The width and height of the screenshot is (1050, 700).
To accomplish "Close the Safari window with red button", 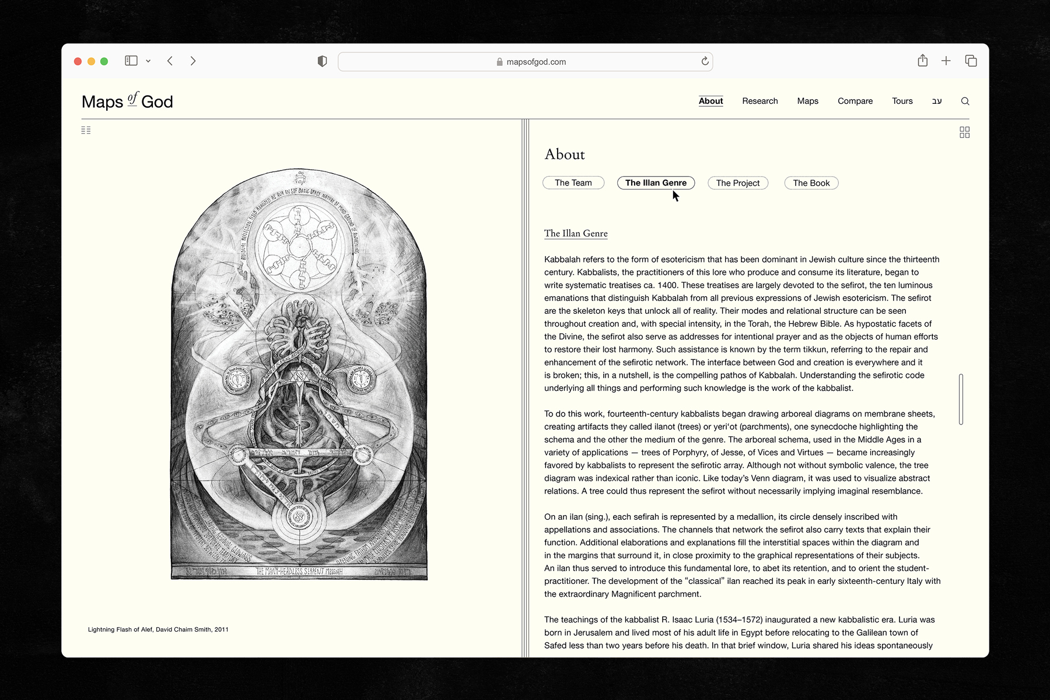I will (x=78, y=61).
